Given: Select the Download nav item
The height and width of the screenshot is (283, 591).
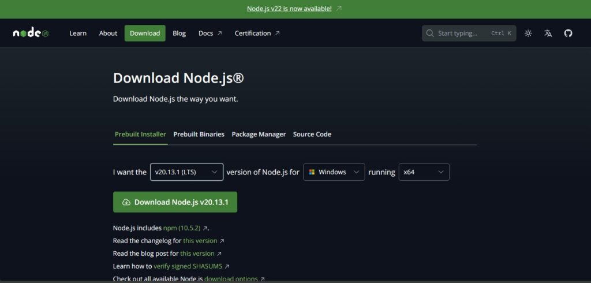Looking at the screenshot, I should pos(145,33).
